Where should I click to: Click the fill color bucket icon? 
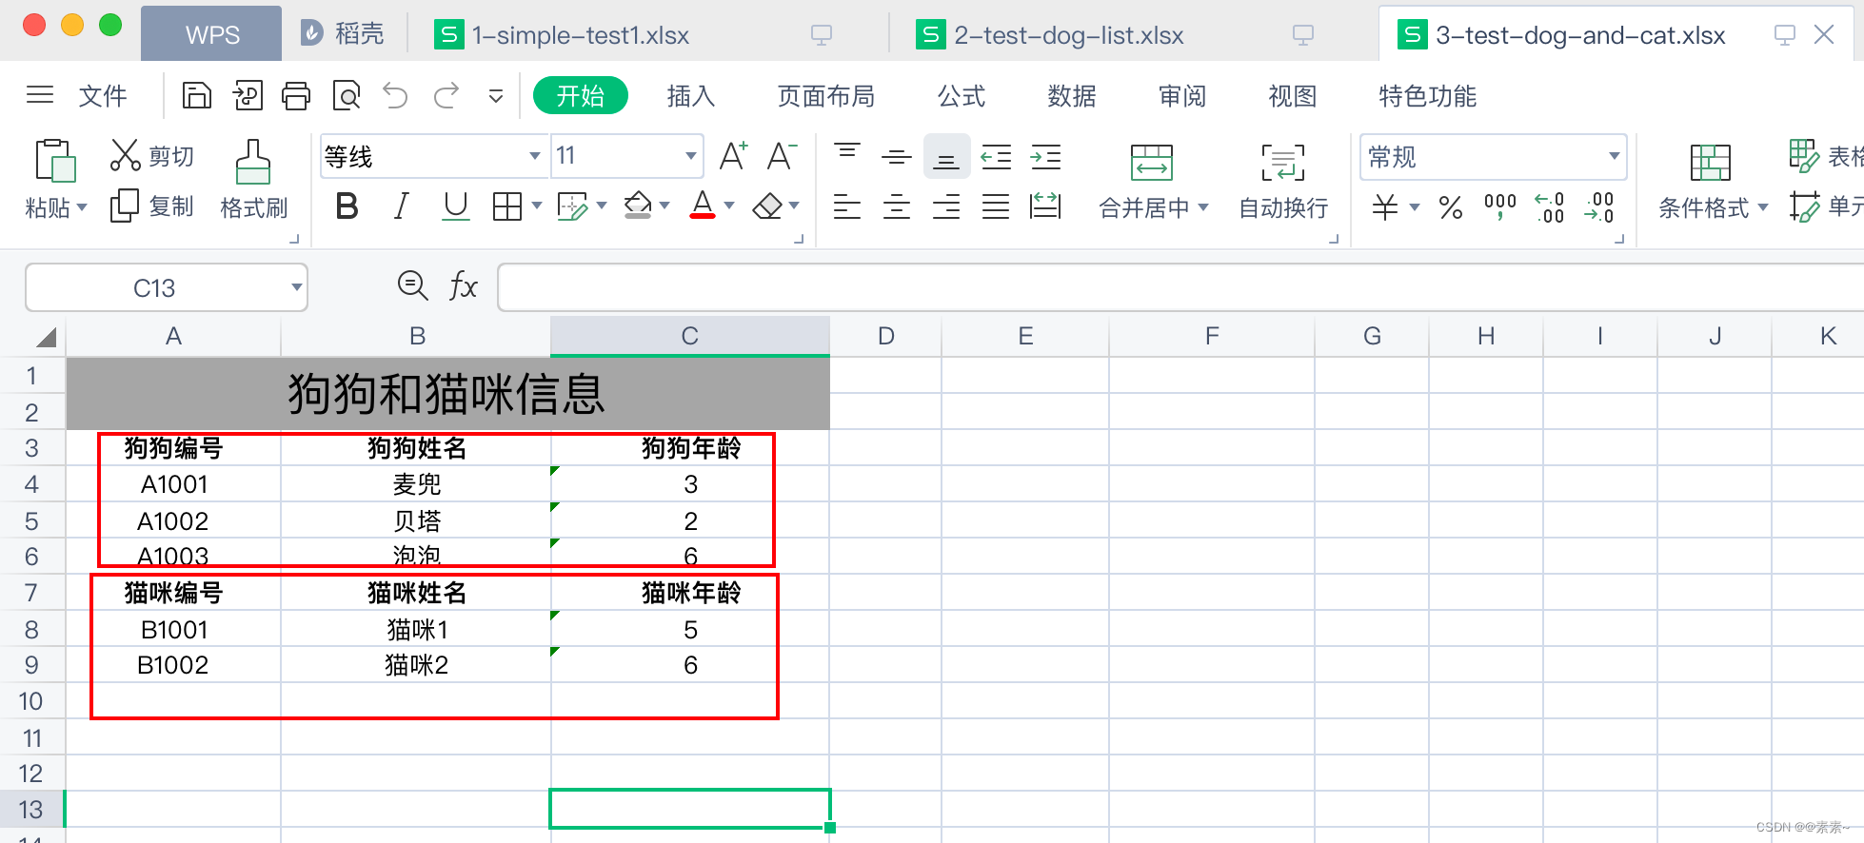pyautogui.click(x=638, y=206)
